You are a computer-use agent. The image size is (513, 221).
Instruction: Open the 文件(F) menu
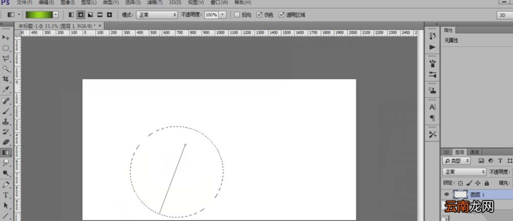click(x=25, y=3)
